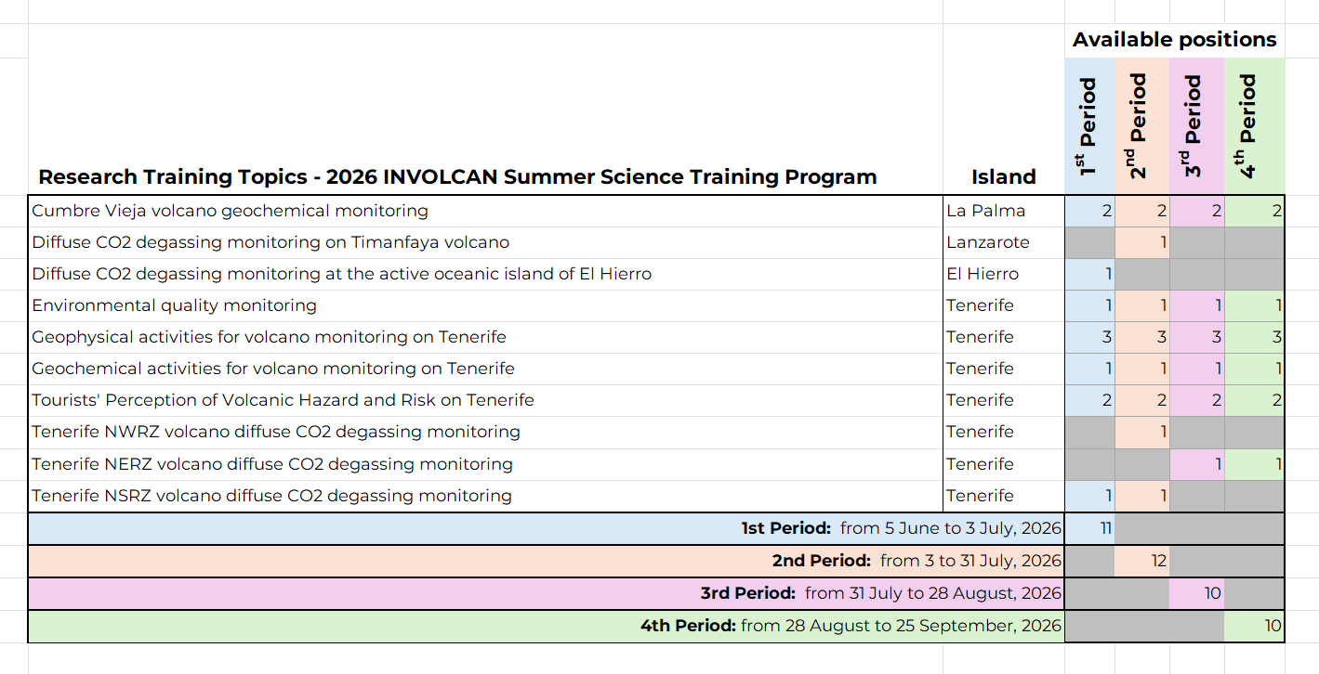Image resolution: width=1319 pixels, height=674 pixels.
Task: Select the rotated "2nd Period" column header
Action: (x=1142, y=126)
